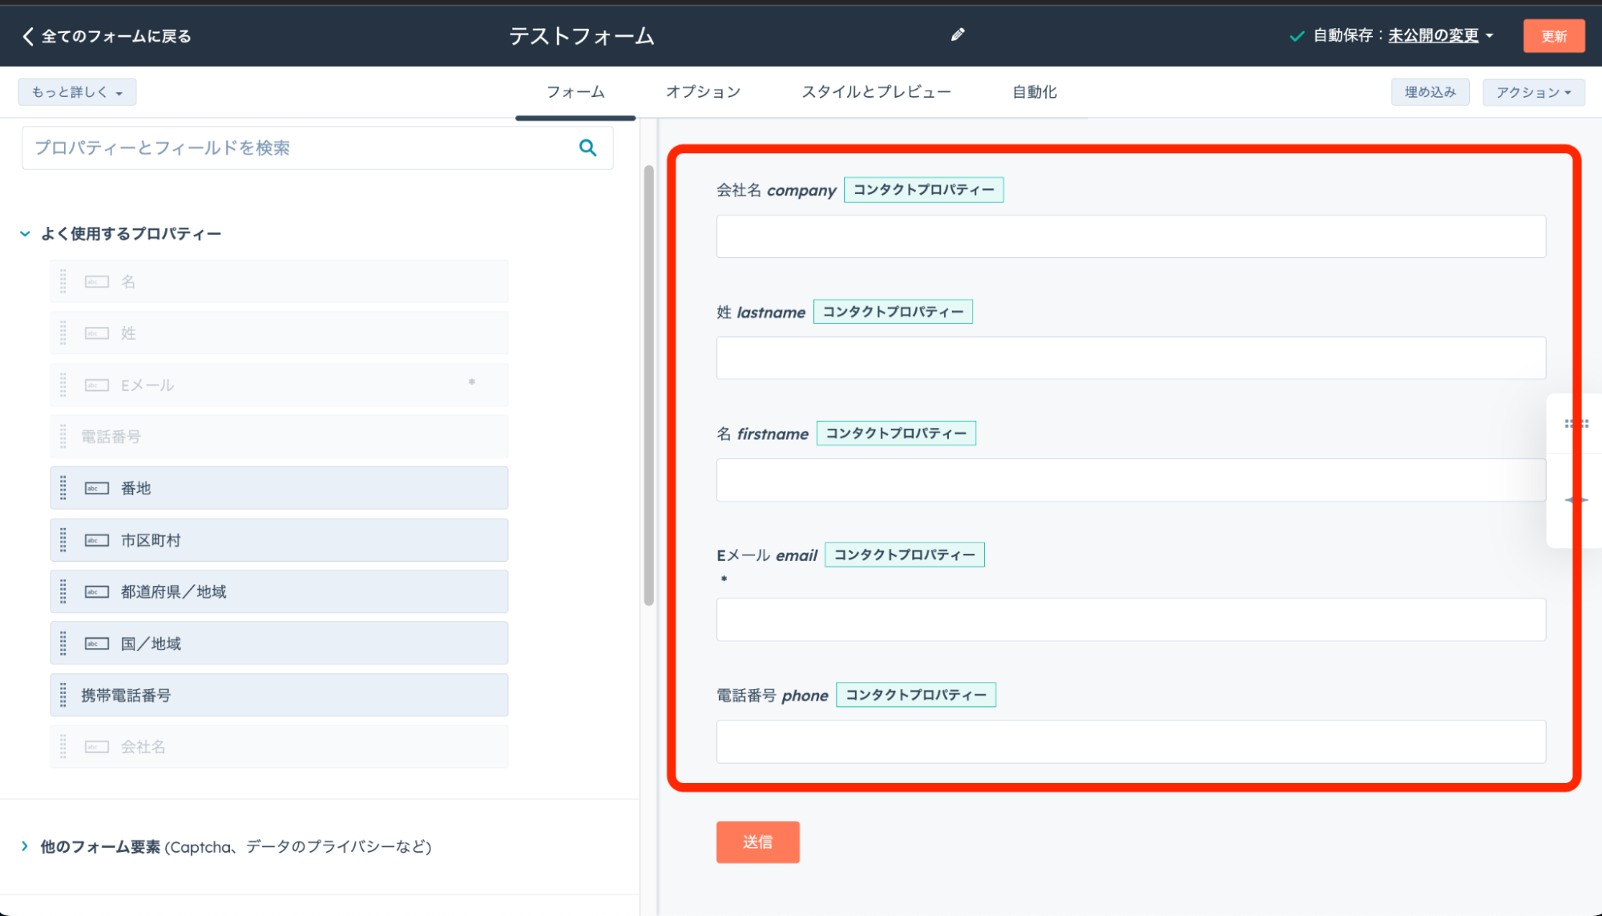Click the テストフォーム form title
Screen dimensions: 1602x916
click(582, 36)
